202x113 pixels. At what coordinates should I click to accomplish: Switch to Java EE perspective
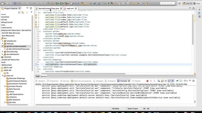click(x=187, y=3)
